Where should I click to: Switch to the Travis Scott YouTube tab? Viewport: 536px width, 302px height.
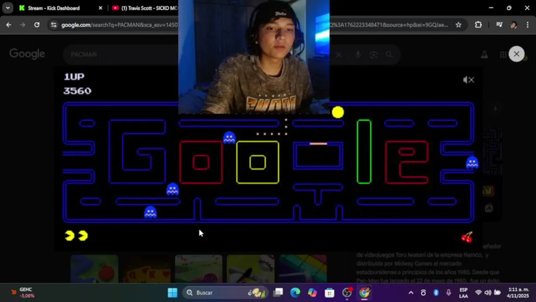coord(144,8)
